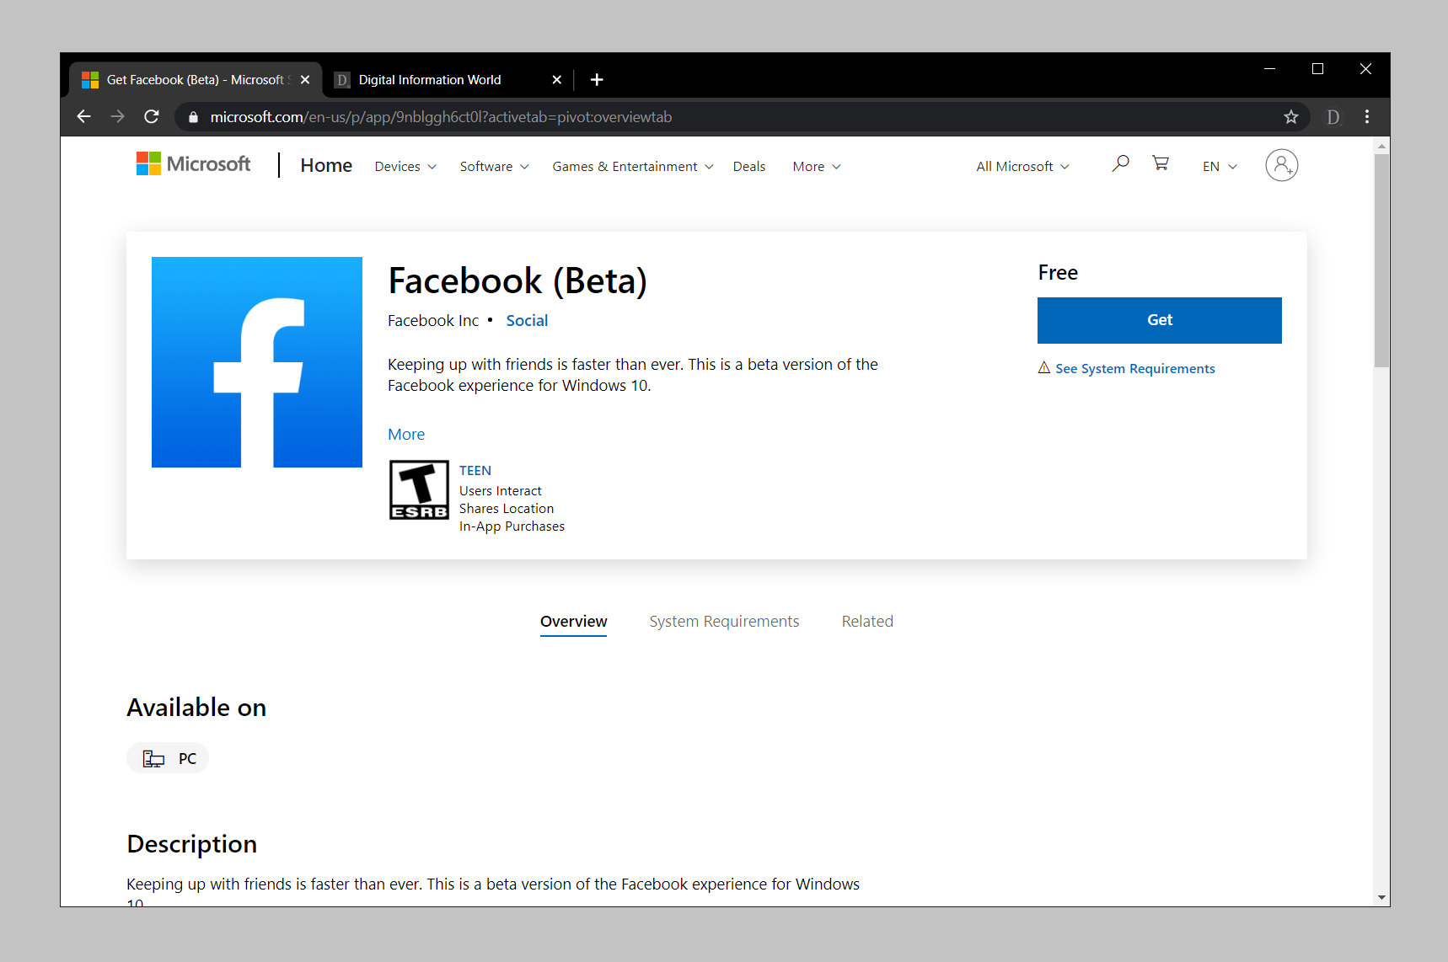Click the Microsoft logo
Viewport: 1448px width, 962px height.
(192, 163)
